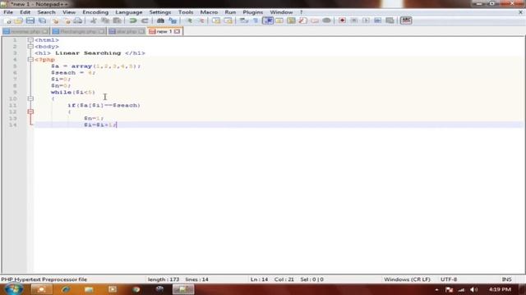526x295 pixels.
Task: Toggle the Document Map icon
Action: pos(291,20)
